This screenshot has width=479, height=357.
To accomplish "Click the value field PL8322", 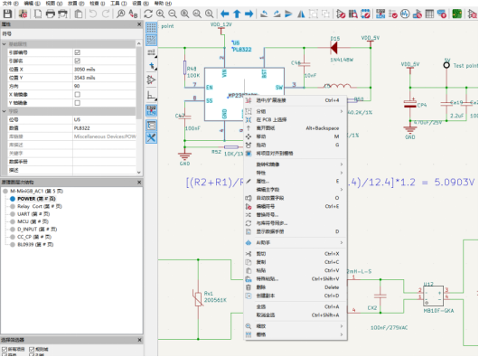I will [x=104, y=128].
